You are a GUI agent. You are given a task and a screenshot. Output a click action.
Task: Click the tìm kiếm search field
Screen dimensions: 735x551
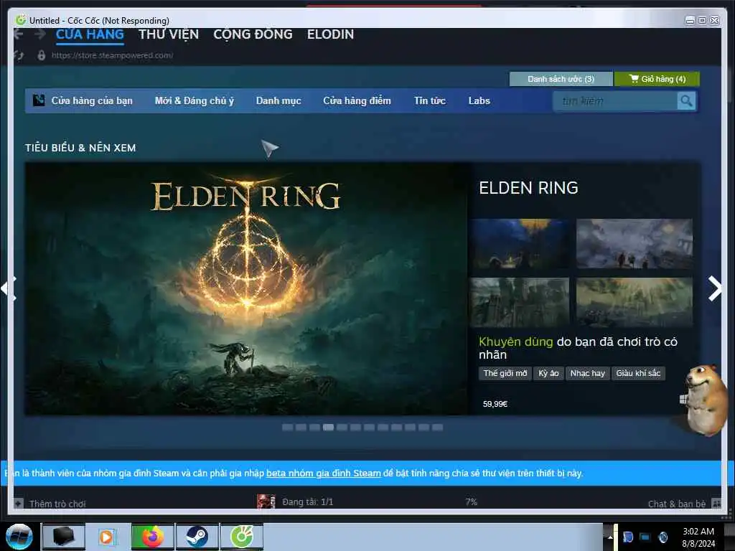pyautogui.click(x=615, y=101)
